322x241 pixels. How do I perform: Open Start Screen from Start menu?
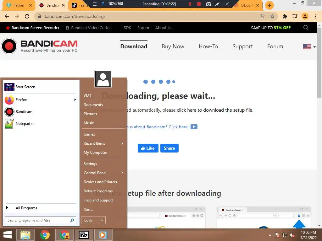41,87
